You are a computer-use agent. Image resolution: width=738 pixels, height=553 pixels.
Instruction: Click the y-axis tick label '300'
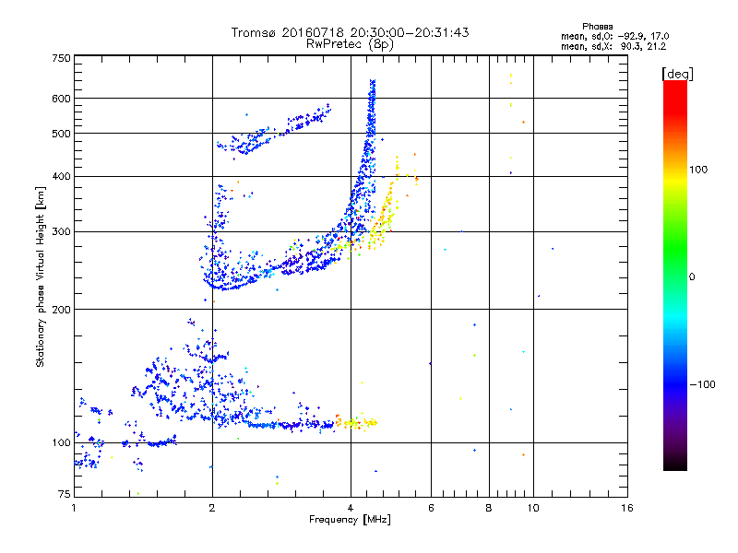61,231
